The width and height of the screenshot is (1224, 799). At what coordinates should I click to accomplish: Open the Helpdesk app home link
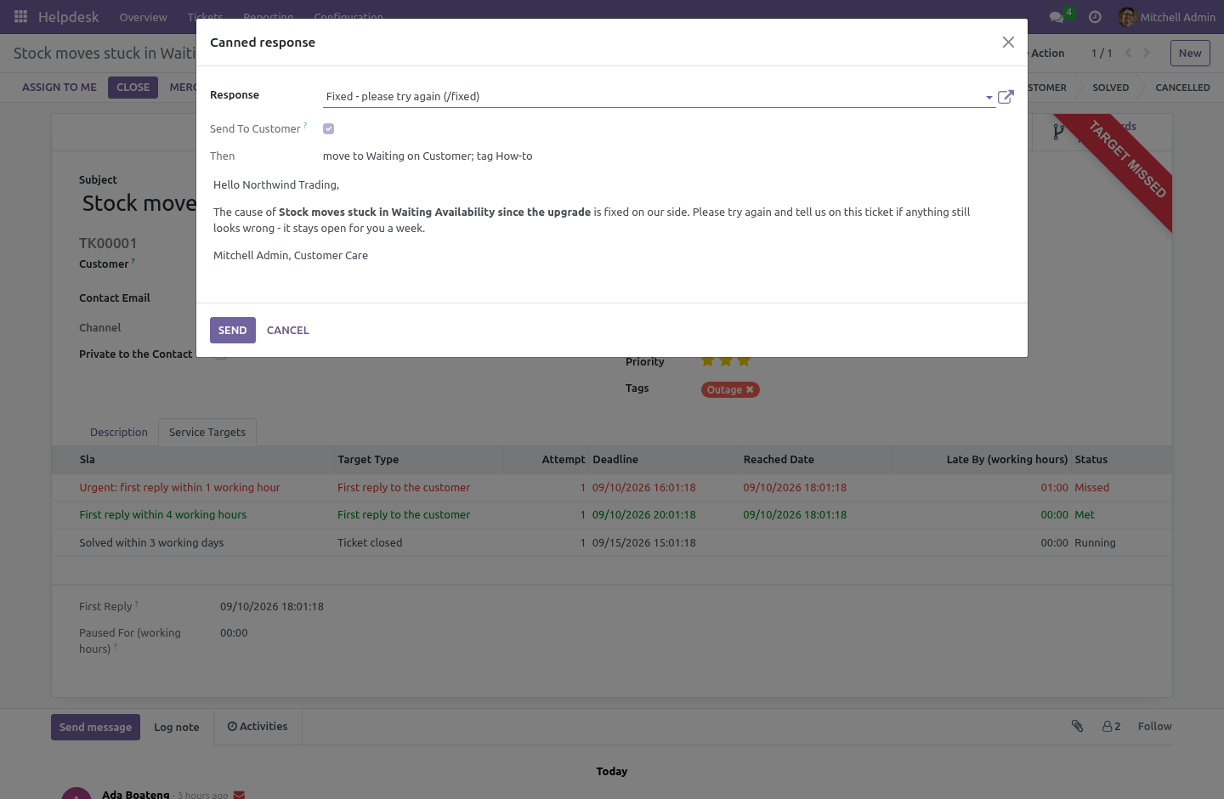(x=69, y=17)
